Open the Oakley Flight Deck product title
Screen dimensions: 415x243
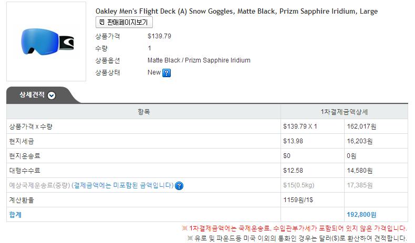tap(236, 11)
